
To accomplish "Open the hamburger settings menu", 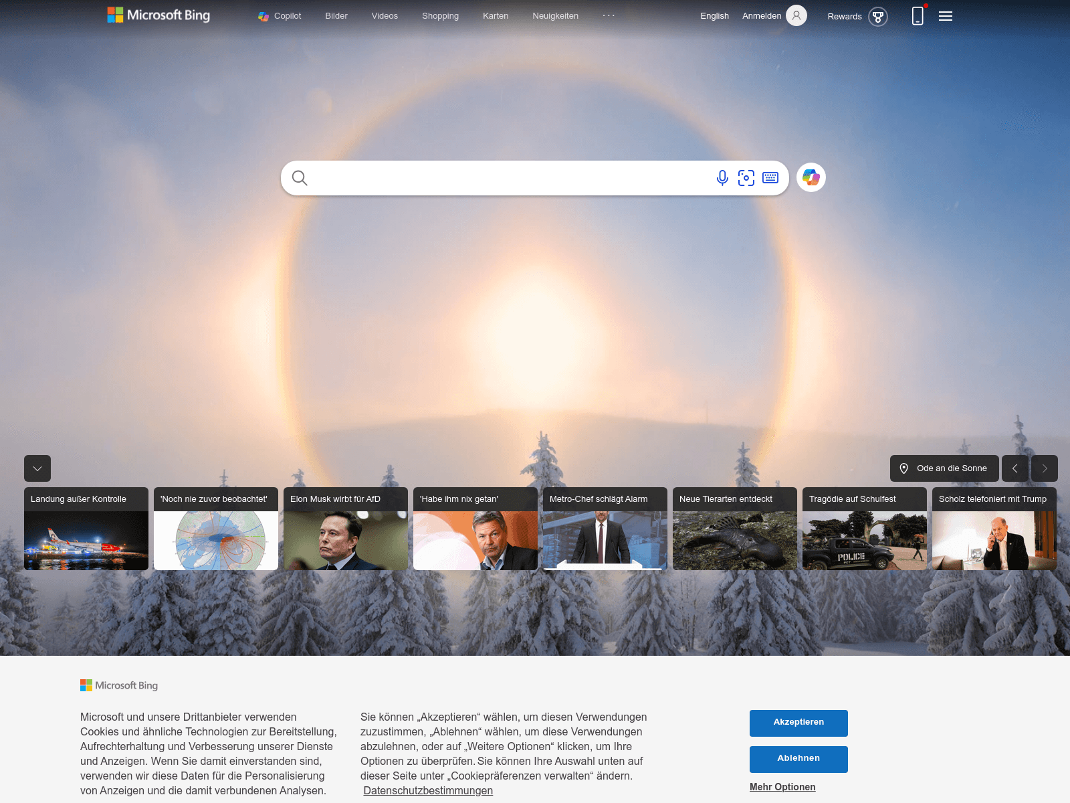I will [946, 16].
